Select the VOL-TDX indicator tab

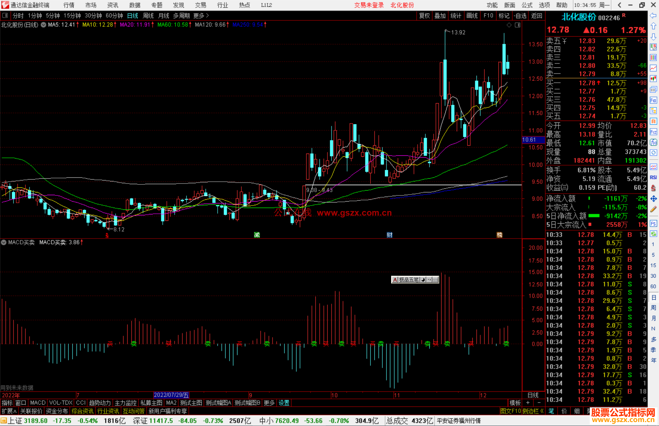coord(61,403)
